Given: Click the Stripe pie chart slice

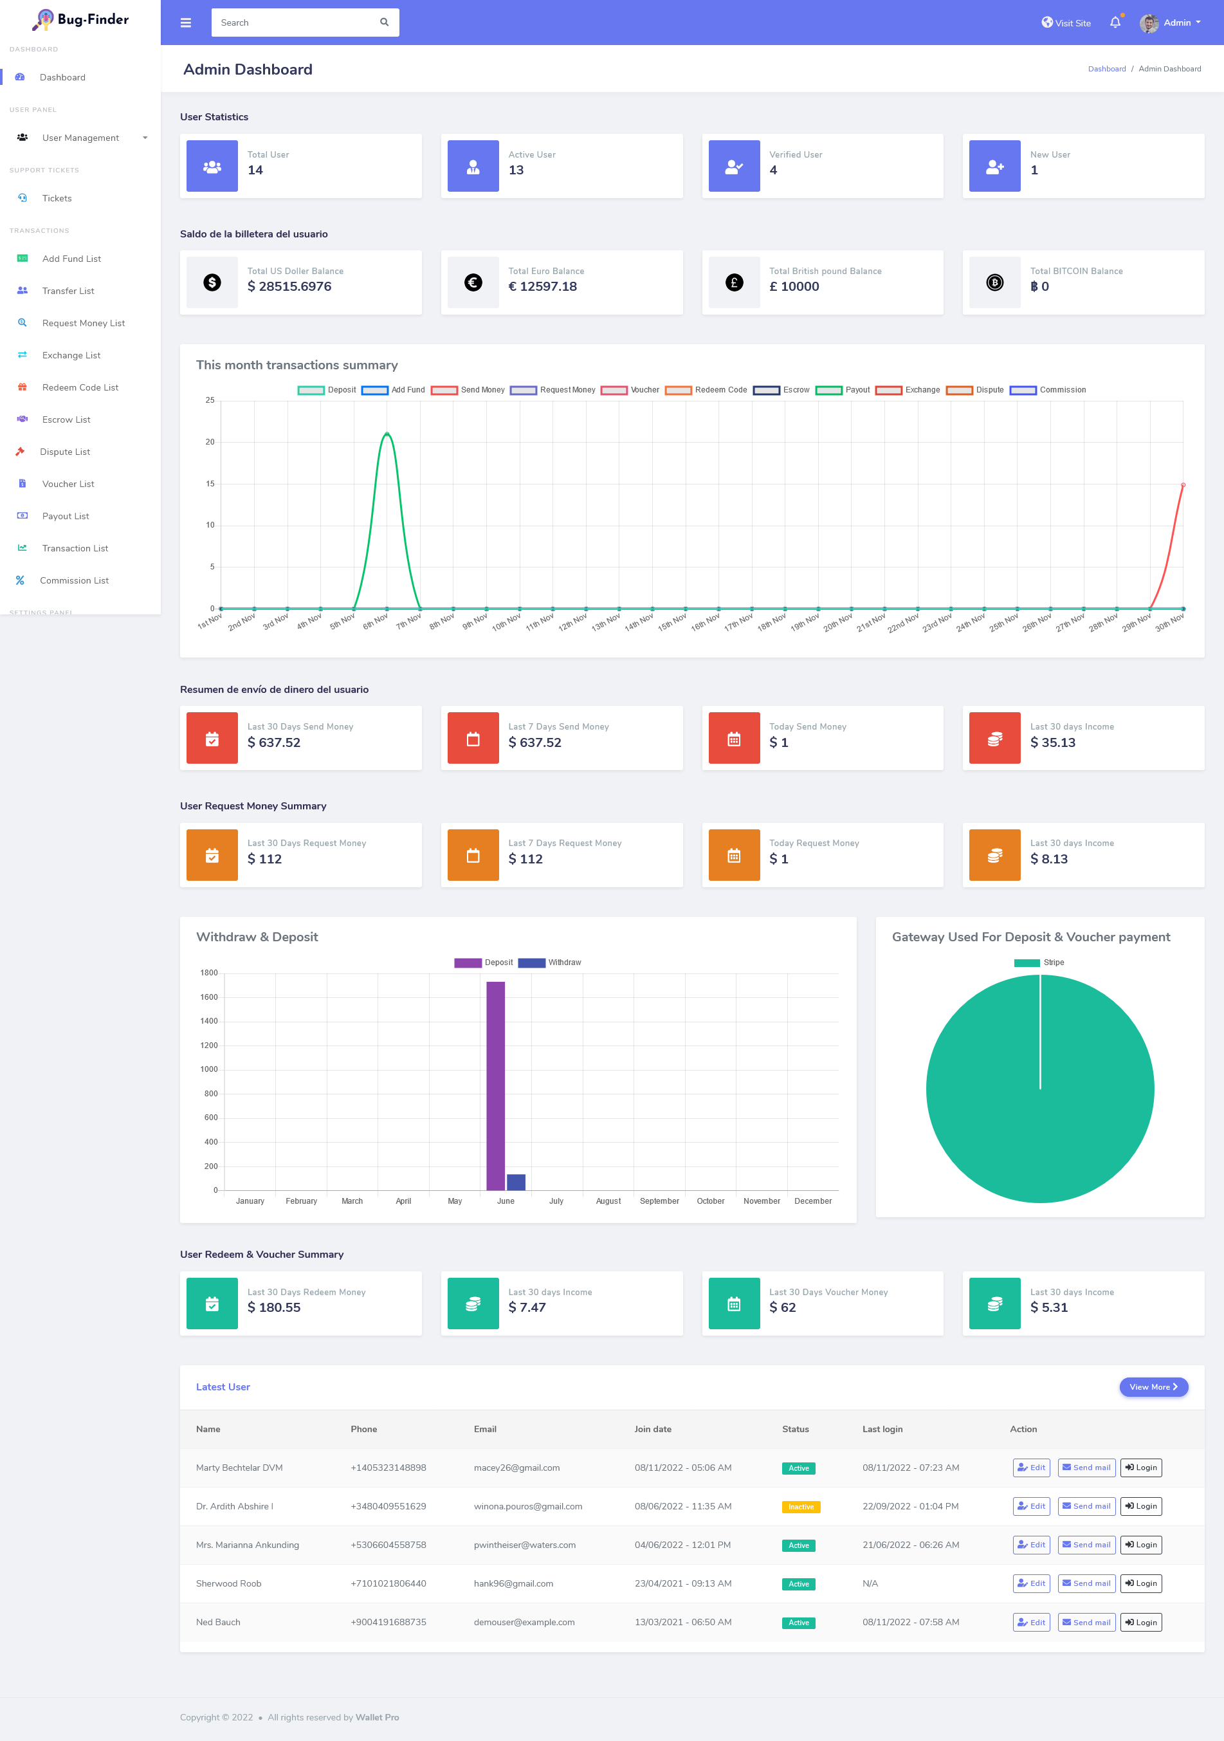Looking at the screenshot, I should point(1040,1089).
